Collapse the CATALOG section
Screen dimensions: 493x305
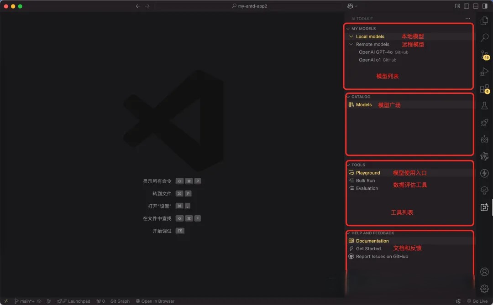[348, 97]
